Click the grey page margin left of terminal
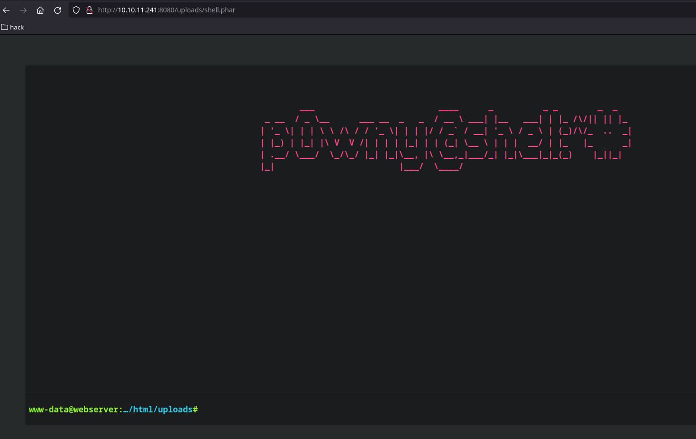Screen dimensions: 696x439 coord(12,238)
